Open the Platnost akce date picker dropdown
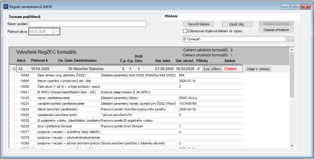 pos(55,31)
